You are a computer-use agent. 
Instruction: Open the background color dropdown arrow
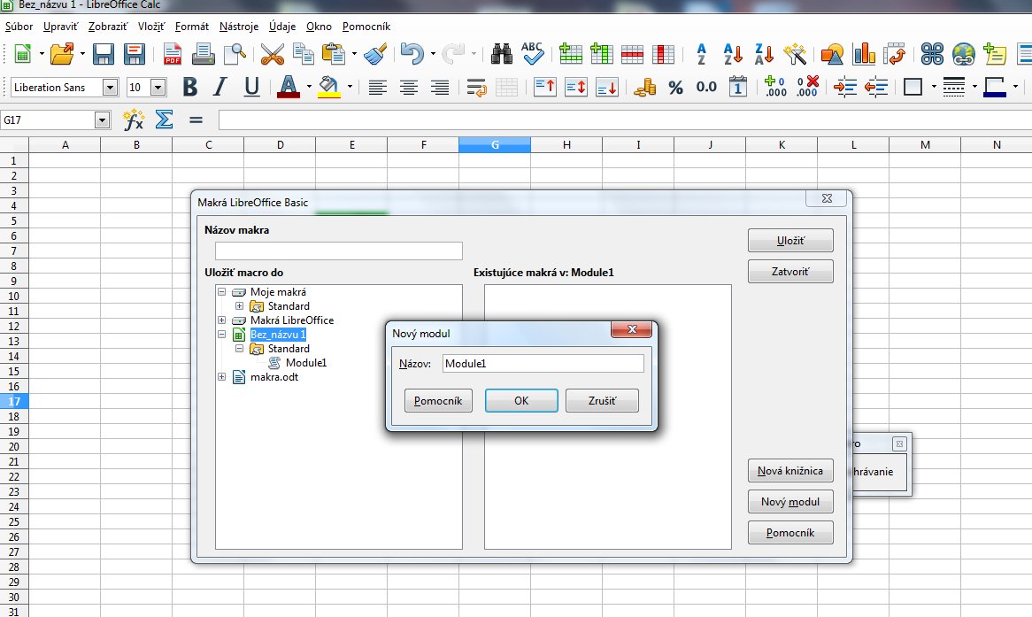(x=350, y=87)
